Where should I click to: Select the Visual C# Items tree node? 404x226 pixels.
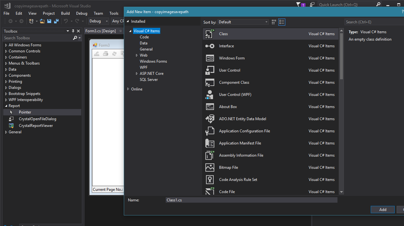click(x=147, y=31)
